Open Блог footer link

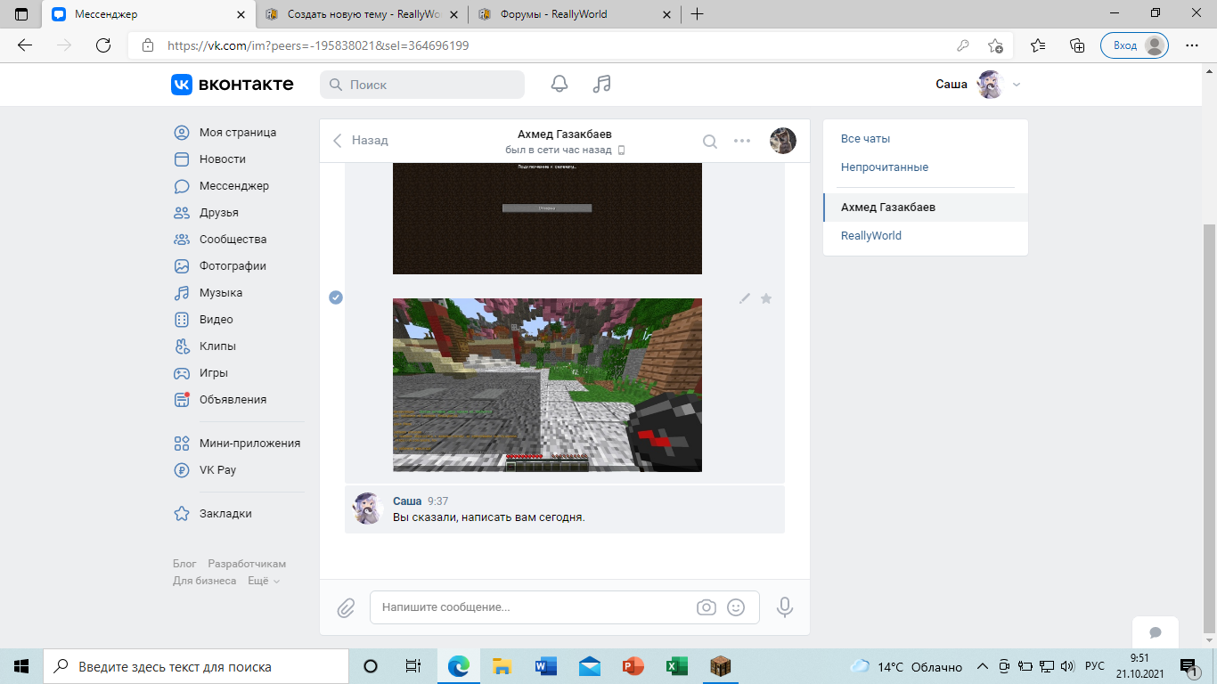point(184,565)
